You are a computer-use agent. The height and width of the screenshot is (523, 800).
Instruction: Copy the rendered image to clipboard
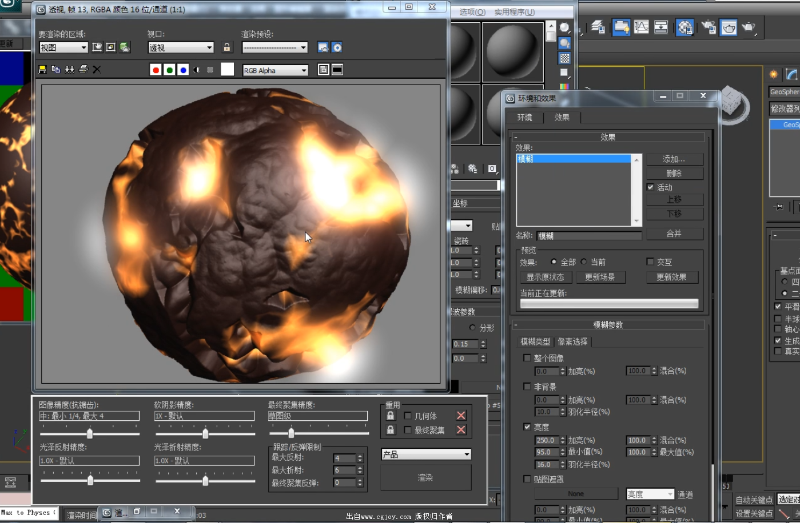tap(56, 70)
